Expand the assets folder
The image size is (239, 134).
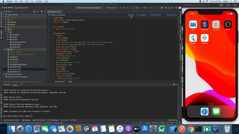tap(6, 25)
